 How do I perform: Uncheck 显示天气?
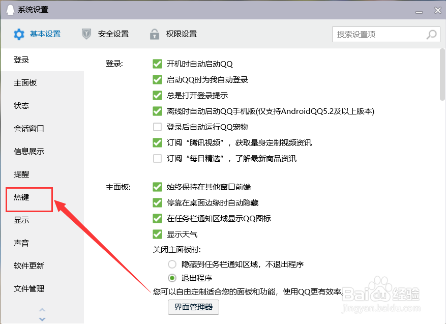[157, 234]
